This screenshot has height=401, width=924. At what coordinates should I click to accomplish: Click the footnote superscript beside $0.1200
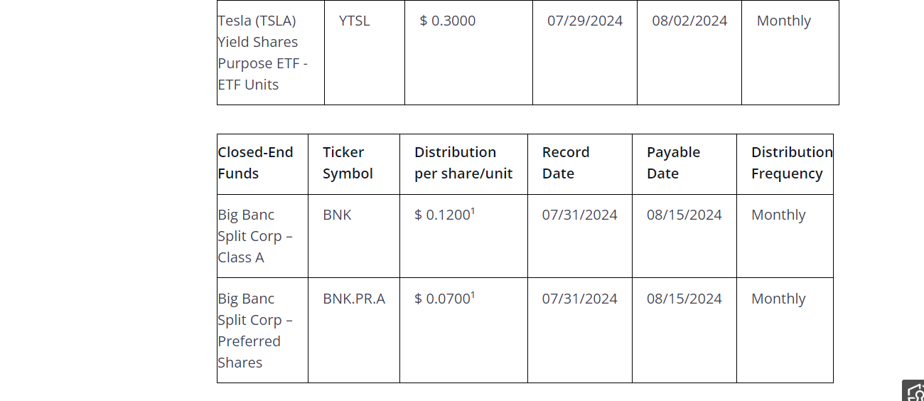tap(473, 211)
